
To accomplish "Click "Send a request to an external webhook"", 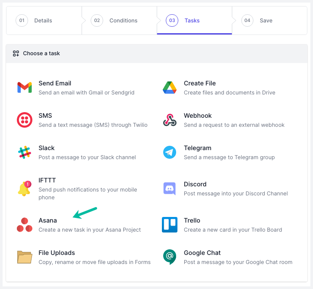I will pos(234,125).
